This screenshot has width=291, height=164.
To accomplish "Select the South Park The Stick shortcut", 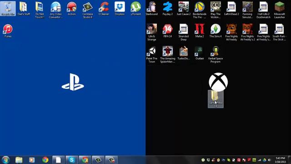I will pyautogui.click(x=279, y=32).
